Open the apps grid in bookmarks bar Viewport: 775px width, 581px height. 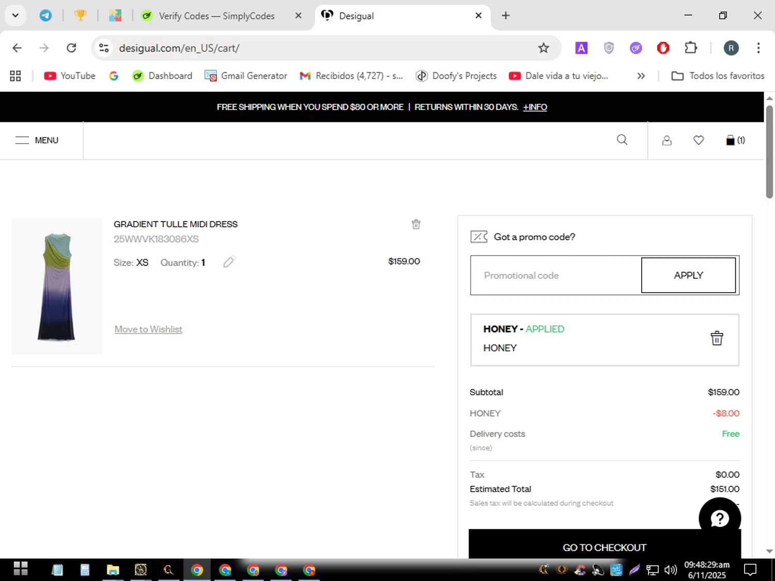click(16, 76)
